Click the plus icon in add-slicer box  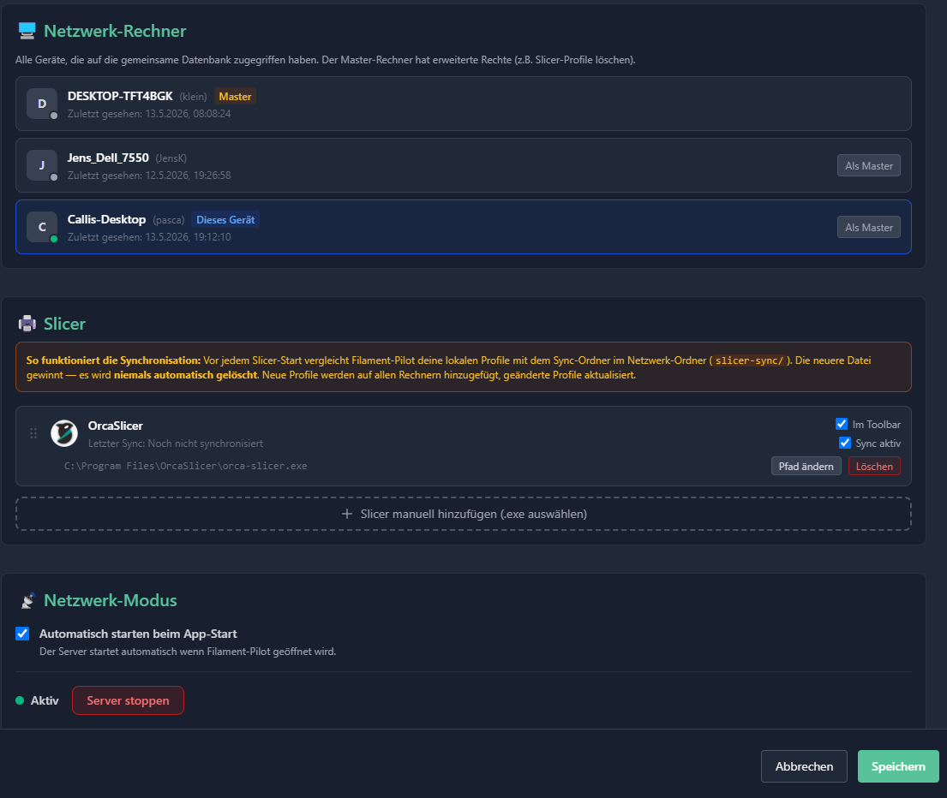point(347,514)
